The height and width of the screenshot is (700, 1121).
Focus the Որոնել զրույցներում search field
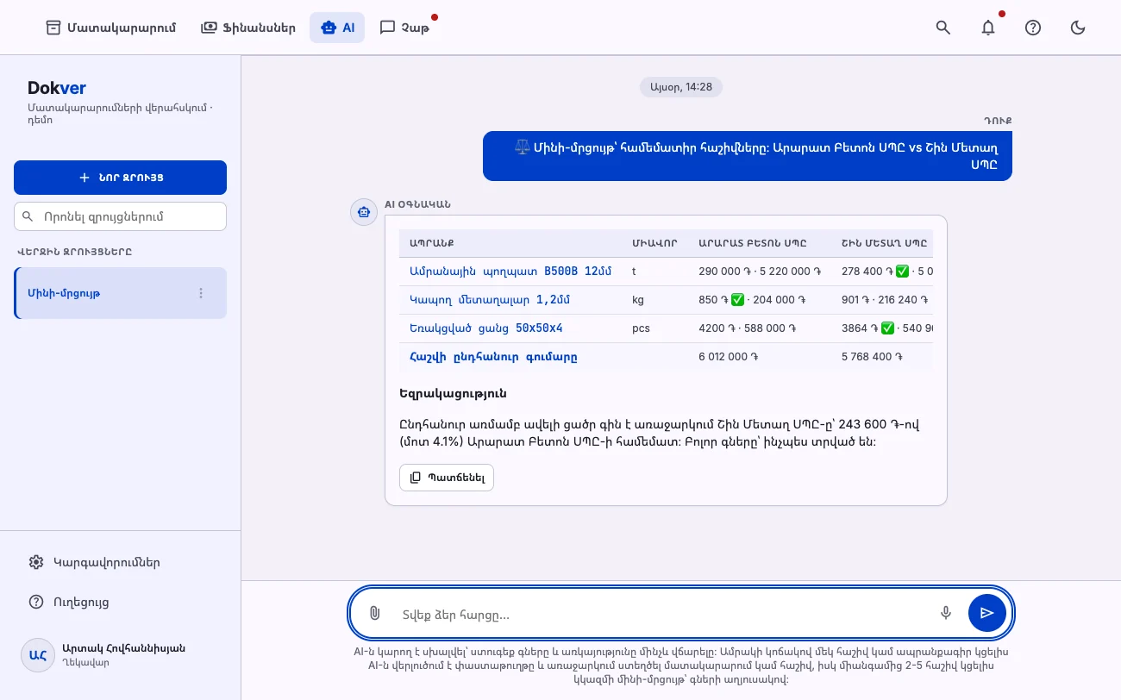click(120, 216)
